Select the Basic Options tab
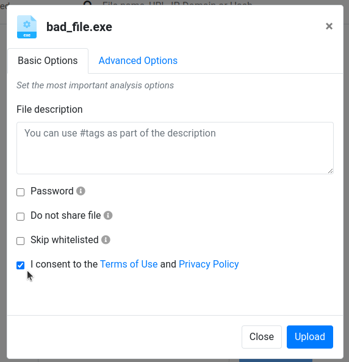 [x=48, y=61]
